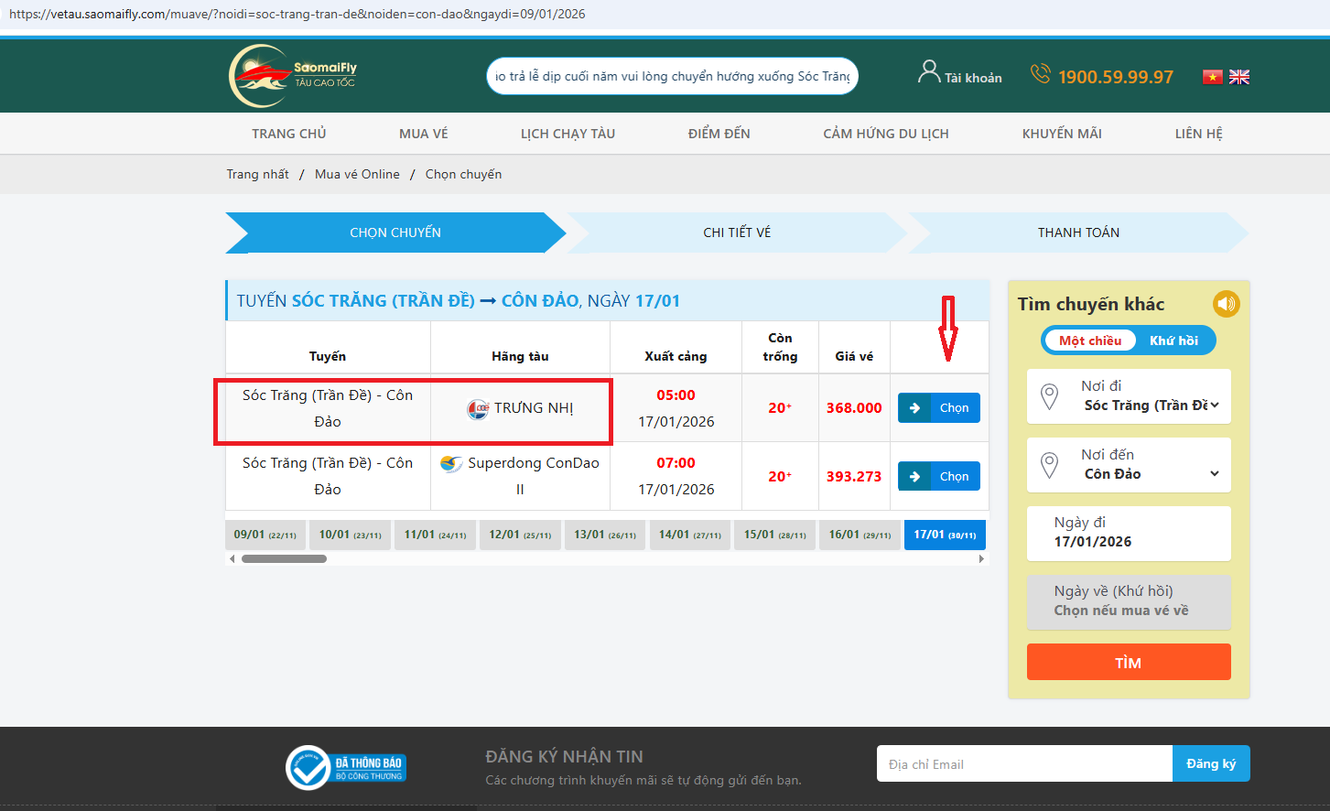Click the Mua vé Online breadcrumb link
This screenshot has width=1330, height=811.
(357, 174)
